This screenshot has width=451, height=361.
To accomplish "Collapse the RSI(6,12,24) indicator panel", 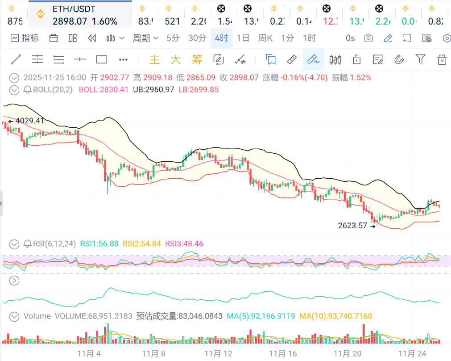I will pyautogui.click(x=15, y=244).
